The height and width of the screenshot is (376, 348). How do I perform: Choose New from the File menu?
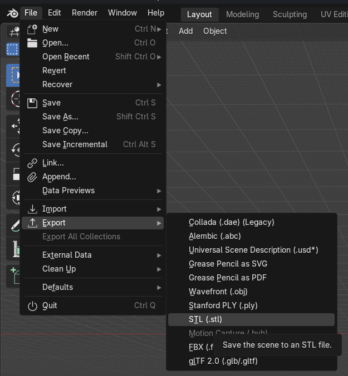93,29
